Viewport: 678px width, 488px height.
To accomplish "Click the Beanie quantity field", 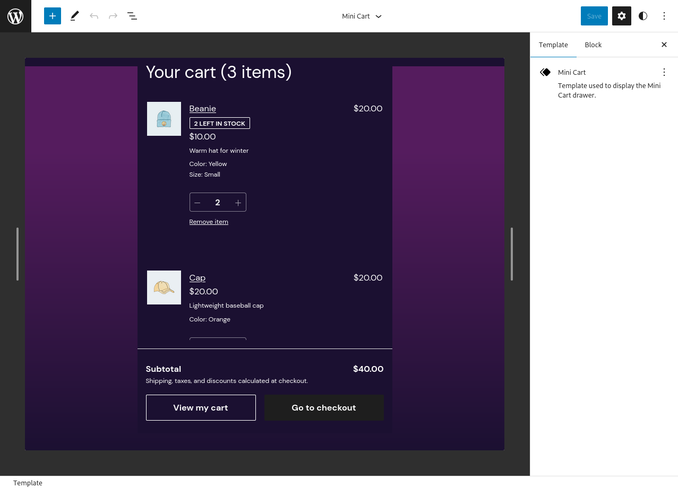I will (218, 203).
